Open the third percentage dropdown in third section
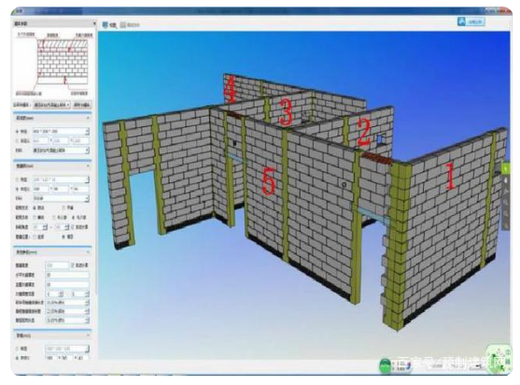 point(67,321)
